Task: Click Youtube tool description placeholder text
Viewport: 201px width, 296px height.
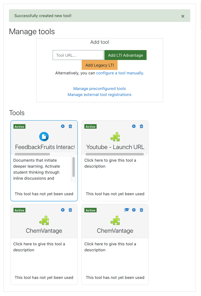Action: tap(110, 163)
